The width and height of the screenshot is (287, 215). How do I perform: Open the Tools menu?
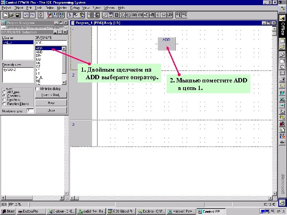click(38, 8)
